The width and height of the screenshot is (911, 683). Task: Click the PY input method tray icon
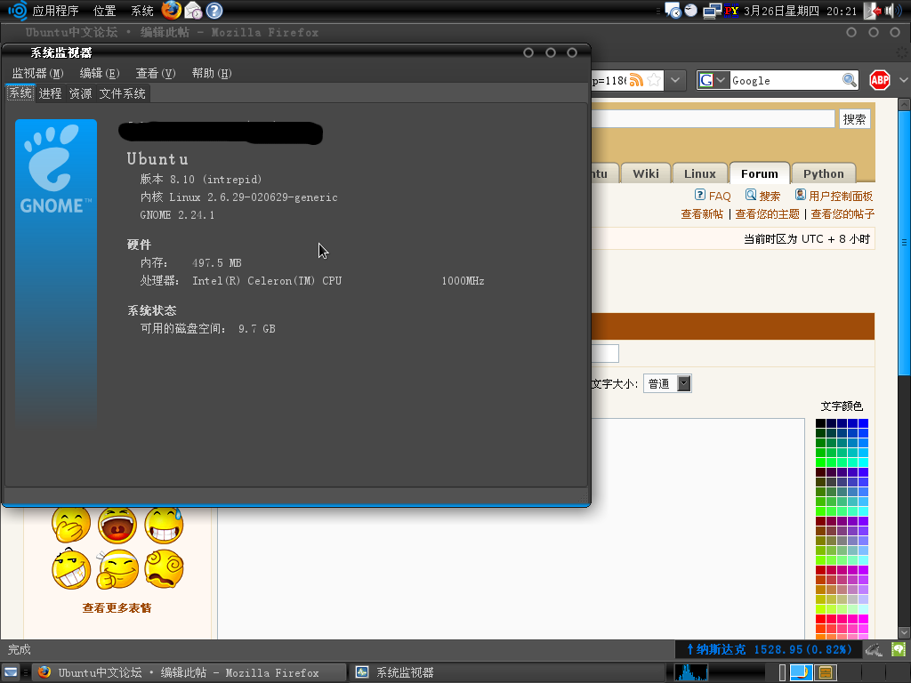tap(731, 11)
